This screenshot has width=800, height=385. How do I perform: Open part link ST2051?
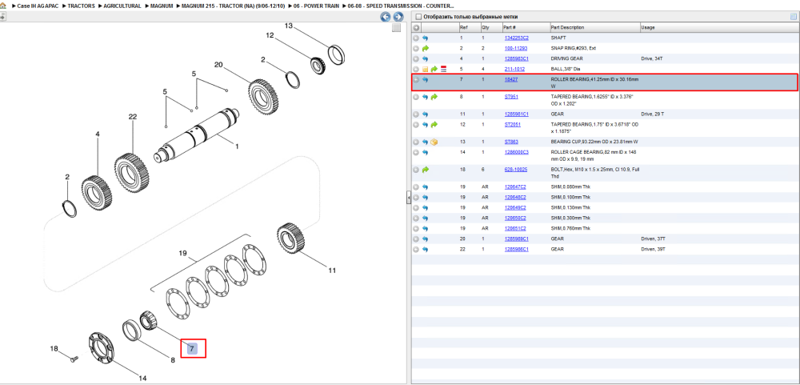(512, 124)
